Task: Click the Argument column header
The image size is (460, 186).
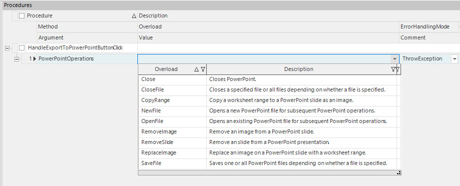Action: point(87,37)
